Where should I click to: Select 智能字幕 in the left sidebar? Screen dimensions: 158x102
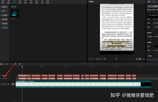[5, 19]
